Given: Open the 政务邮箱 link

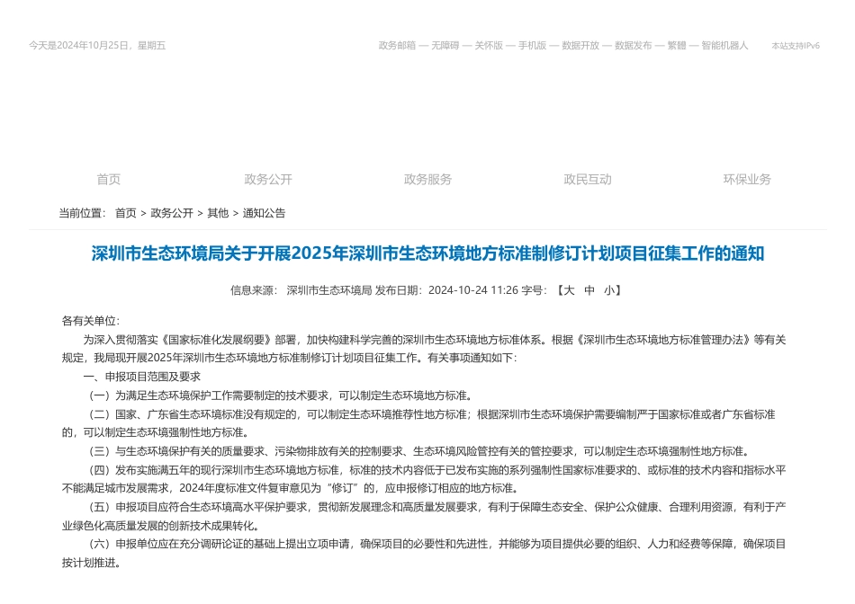Looking at the screenshot, I should [397, 46].
